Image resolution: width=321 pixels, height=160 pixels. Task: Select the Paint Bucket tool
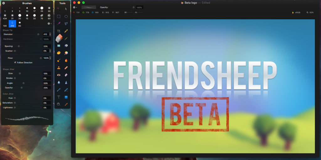pos(66,46)
